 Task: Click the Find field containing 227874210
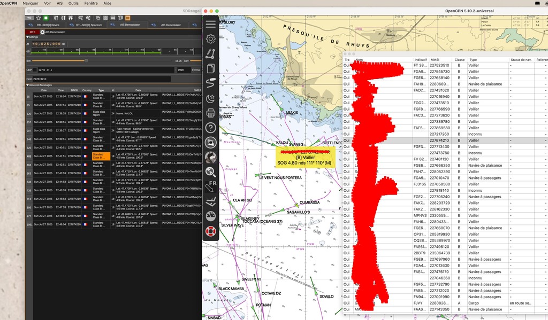pyautogui.click(x=101, y=79)
